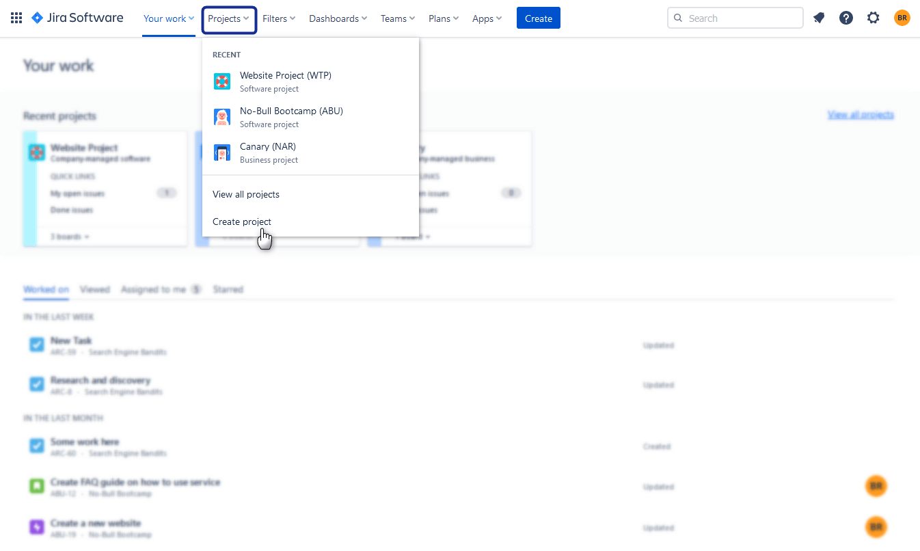Open the app switcher grid icon
This screenshot has height=551, width=920.
[16, 18]
